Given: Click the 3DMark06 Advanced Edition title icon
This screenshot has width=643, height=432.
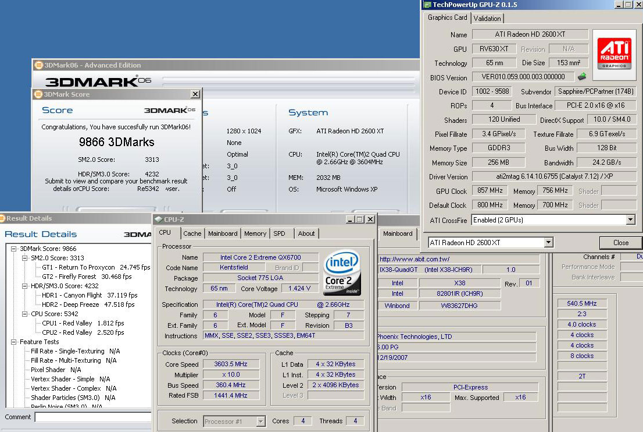Looking at the screenshot, I should 39,65.
